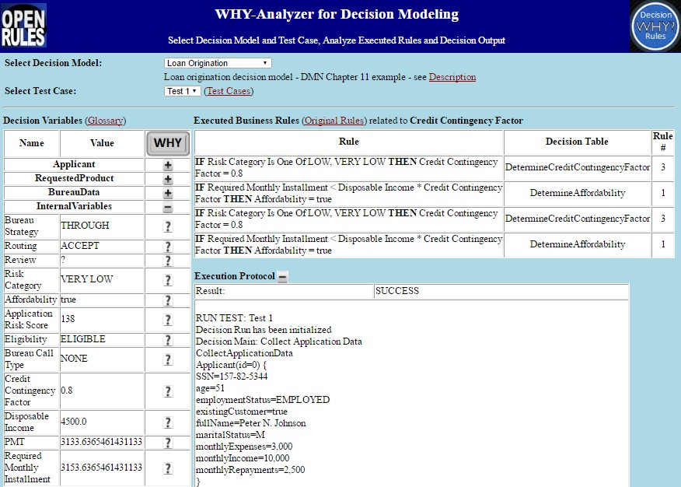Click the 138 Application Risk Score value
Viewport: 681px width, 487px height.
tap(68, 319)
